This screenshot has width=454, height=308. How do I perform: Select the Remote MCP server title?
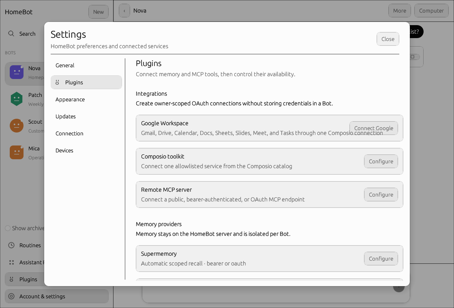tap(166, 190)
